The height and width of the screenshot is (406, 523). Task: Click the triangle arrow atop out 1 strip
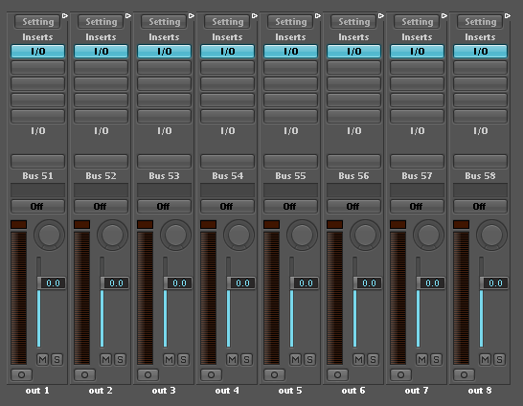pos(65,15)
